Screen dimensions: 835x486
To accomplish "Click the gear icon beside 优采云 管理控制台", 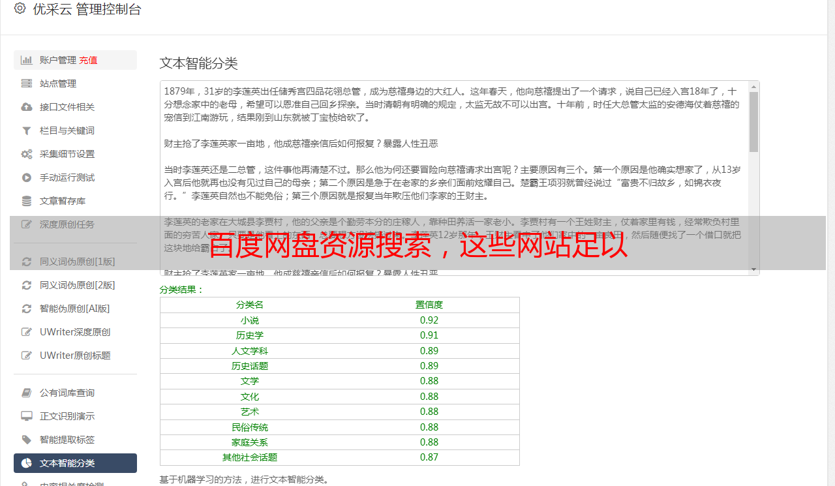I will [x=20, y=9].
